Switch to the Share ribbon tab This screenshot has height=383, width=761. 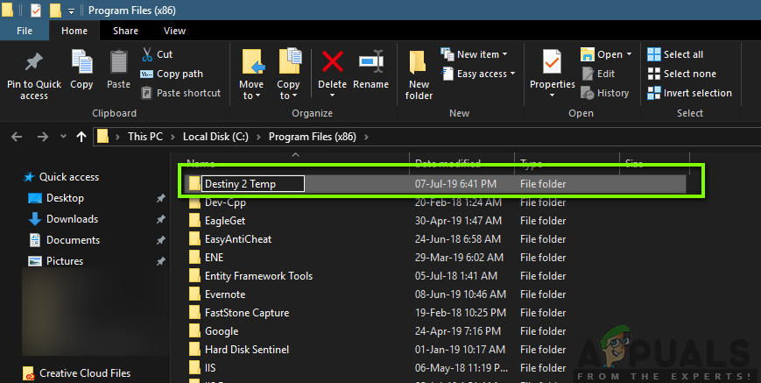coord(125,31)
